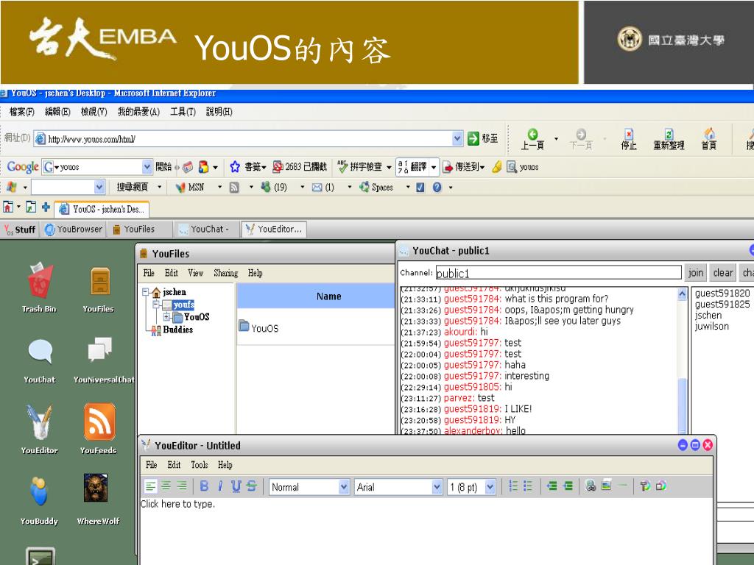Insert an image in YouEditor
The height and width of the screenshot is (565, 754).
point(607,486)
